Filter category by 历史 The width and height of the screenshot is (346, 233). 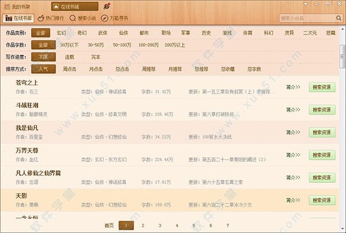pos(206,33)
